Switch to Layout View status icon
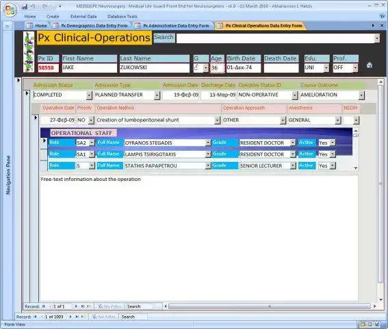388x329 pixels. point(370,324)
